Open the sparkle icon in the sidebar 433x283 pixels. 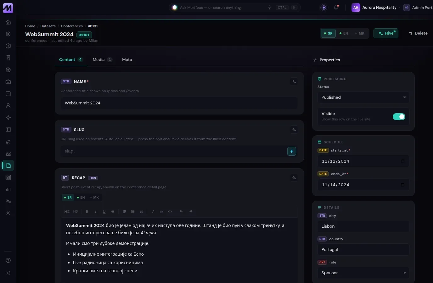(8, 118)
